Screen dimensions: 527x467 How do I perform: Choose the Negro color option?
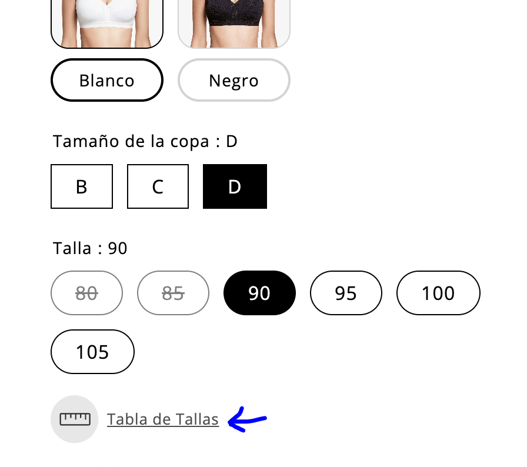[234, 80]
